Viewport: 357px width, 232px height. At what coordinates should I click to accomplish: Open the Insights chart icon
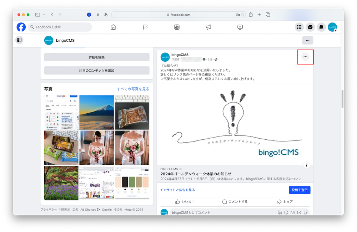point(177,27)
